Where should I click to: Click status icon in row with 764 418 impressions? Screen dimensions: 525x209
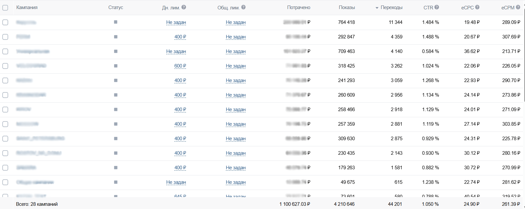[x=115, y=22]
